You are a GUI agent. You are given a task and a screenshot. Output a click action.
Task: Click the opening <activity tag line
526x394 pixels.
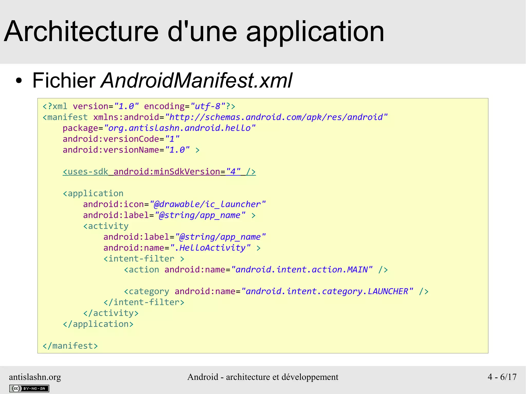click(x=106, y=226)
